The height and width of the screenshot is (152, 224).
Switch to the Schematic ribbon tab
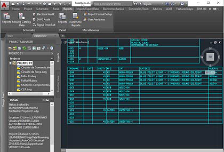(42, 9)
